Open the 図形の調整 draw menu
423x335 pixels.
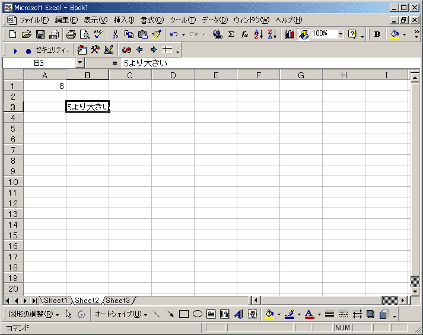(x=34, y=314)
